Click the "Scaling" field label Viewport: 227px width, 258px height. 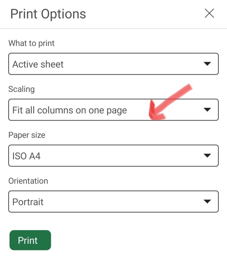pyautogui.click(x=21, y=89)
